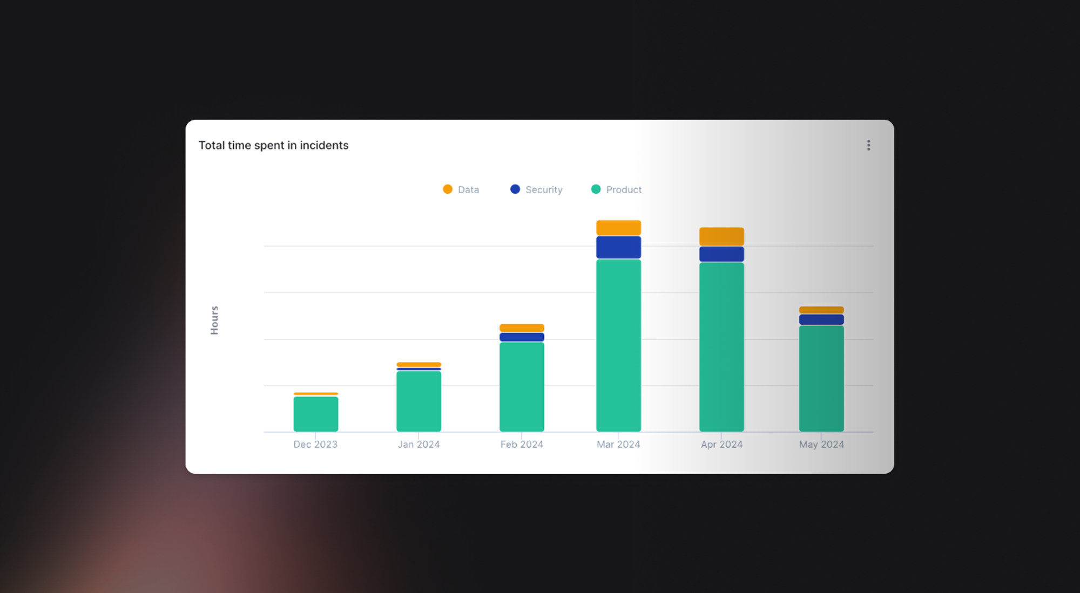
Task: Toggle the Data series legend item
Action: 468,189
